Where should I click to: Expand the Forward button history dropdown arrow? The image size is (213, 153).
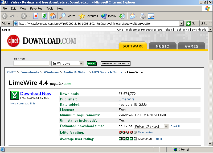tap(30, 16)
